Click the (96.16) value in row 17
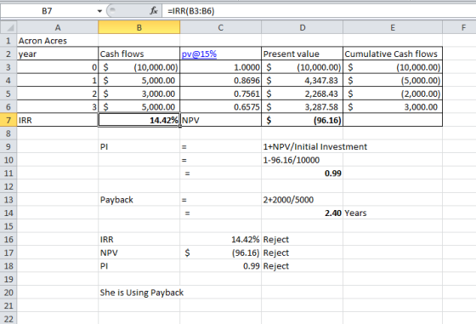Viewport: 476px width, 324px height. pyautogui.click(x=220, y=253)
